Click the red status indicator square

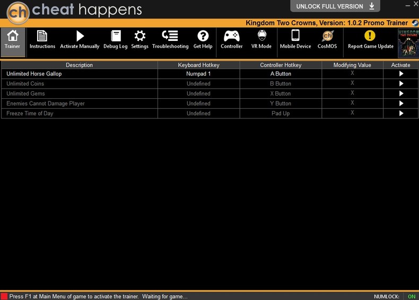coord(4,296)
